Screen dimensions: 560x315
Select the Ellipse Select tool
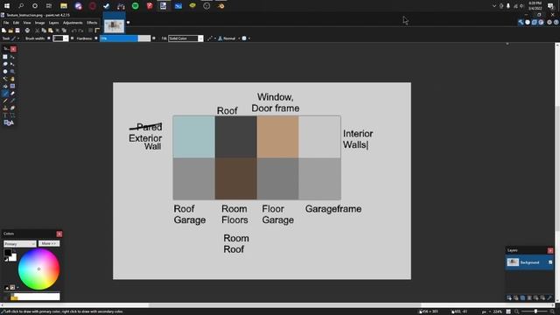[x=5, y=72]
